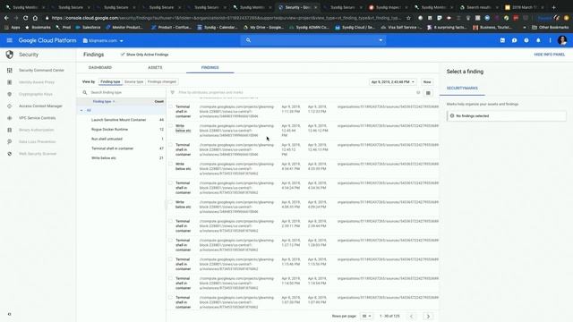View by Findings changed
This screenshot has width=573, height=322.
pos(161,81)
